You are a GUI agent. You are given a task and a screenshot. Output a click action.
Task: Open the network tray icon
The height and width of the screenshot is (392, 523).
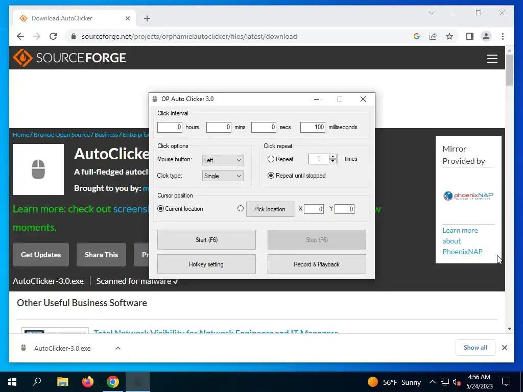tap(445, 382)
